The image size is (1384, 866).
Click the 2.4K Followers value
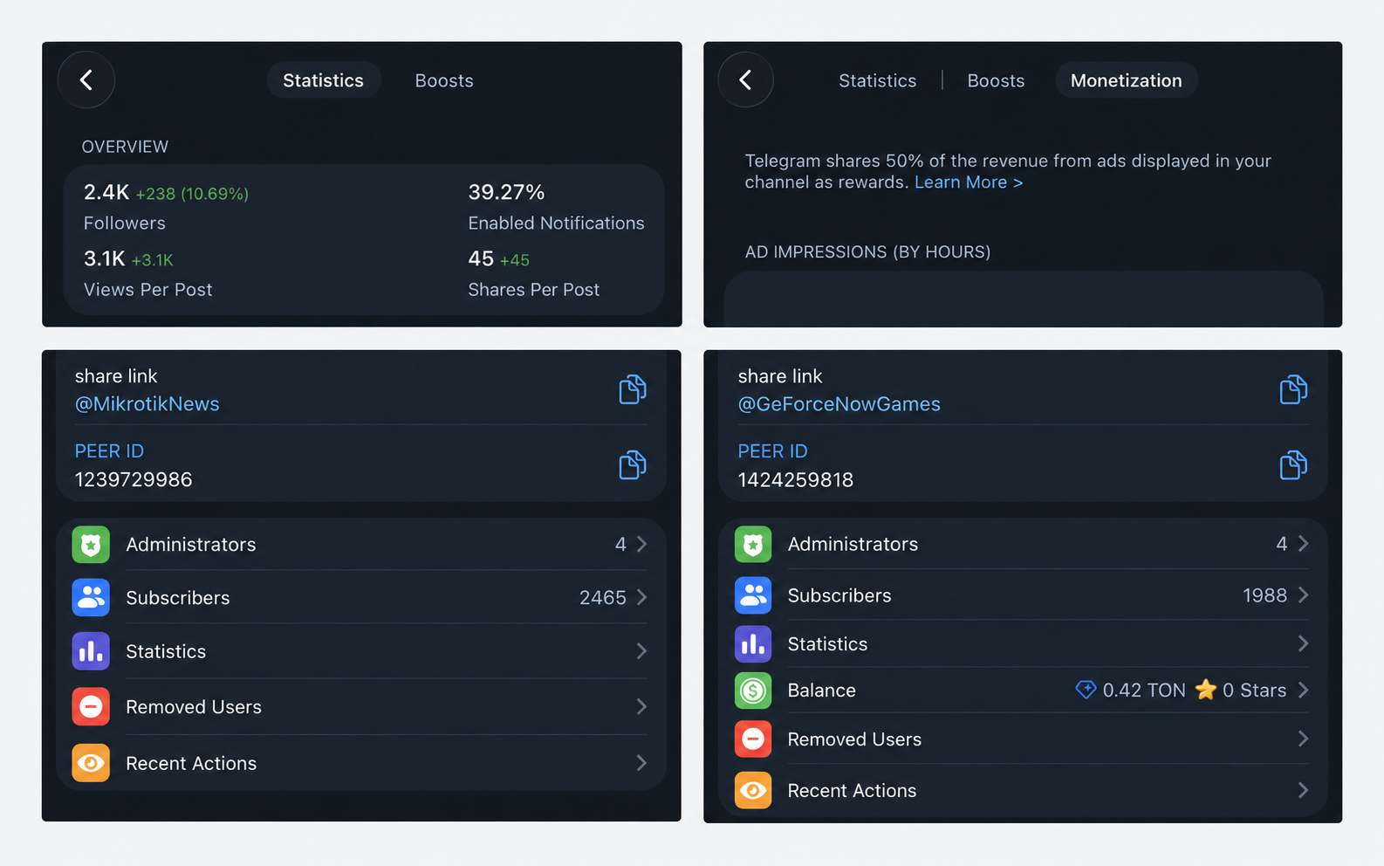(x=106, y=192)
